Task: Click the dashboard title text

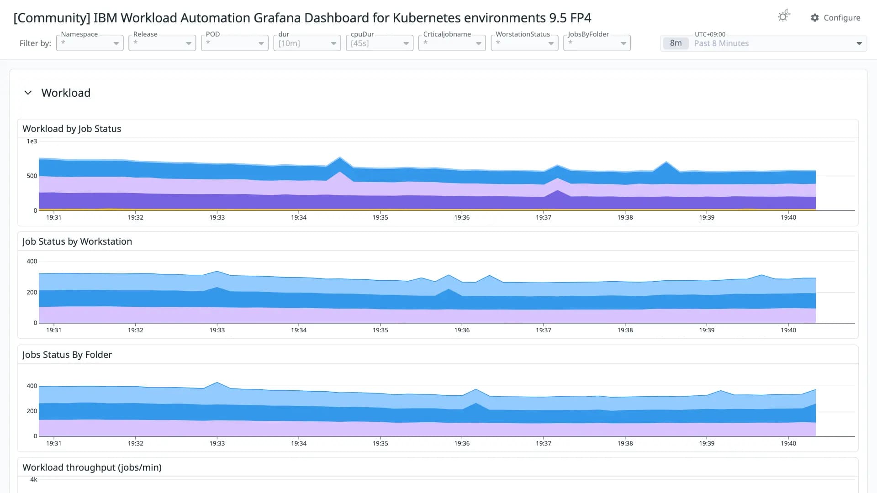Action: (302, 18)
